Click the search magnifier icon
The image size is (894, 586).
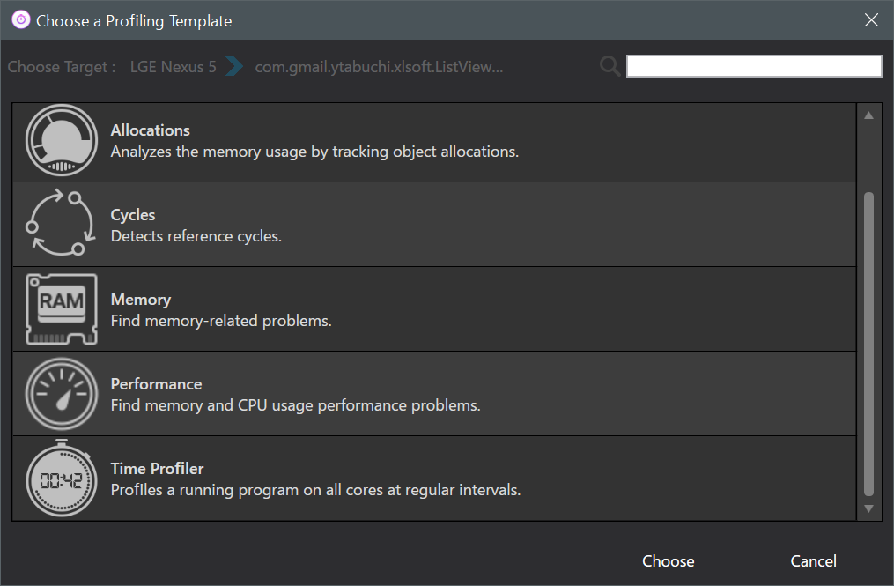pos(610,66)
